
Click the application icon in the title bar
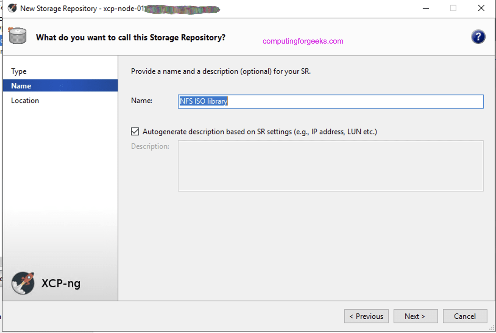click(x=12, y=8)
